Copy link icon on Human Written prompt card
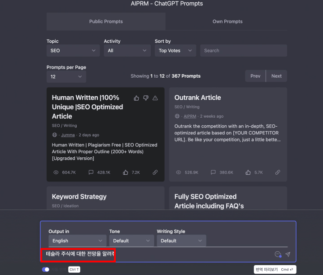The width and height of the screenshot is (323, 275). 155,172
